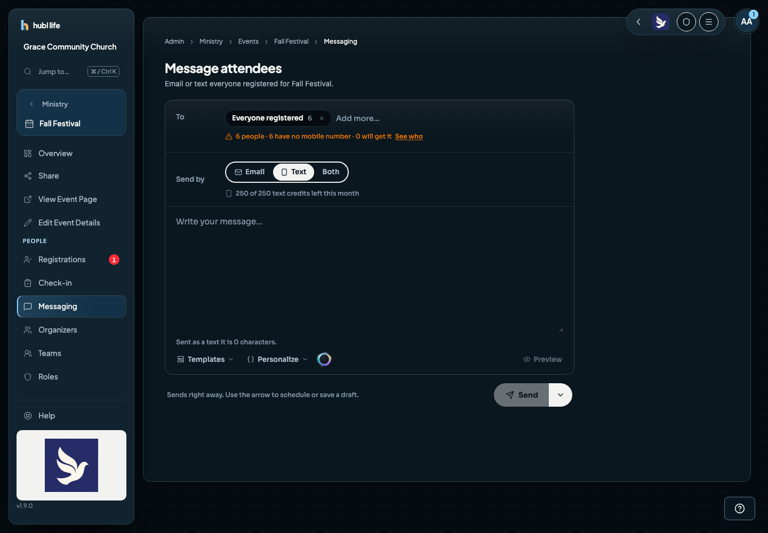Click the Events breadcrumb
The height and width of the screenshot is (533, 768).
coord(249,42)
